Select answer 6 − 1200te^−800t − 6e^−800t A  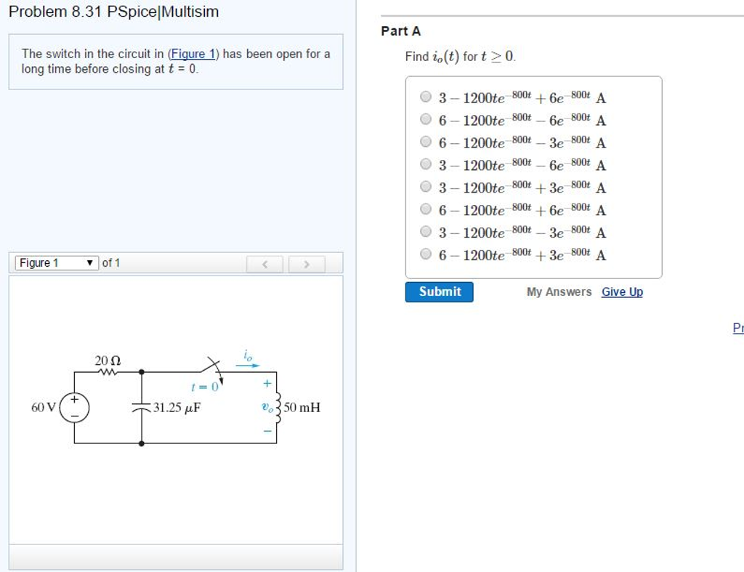[426, 118]
